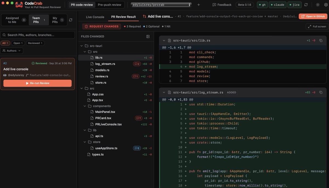
Task: Click the 1 comment badge on PRCard.tsx
Action: click(139, 118)
